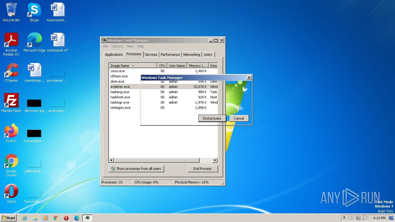Open the motorscient Word document icon
This screenshot has height=222, width=395.
click(57, 12)
